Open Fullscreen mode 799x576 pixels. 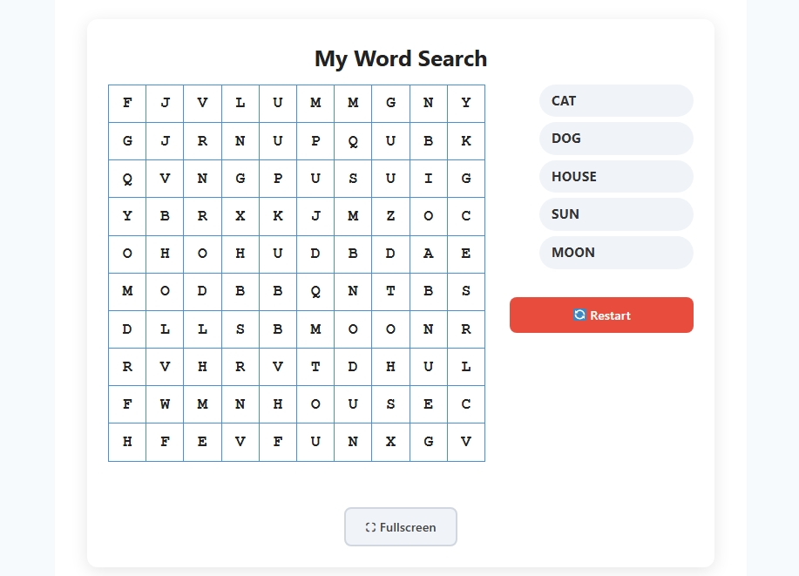401,526
